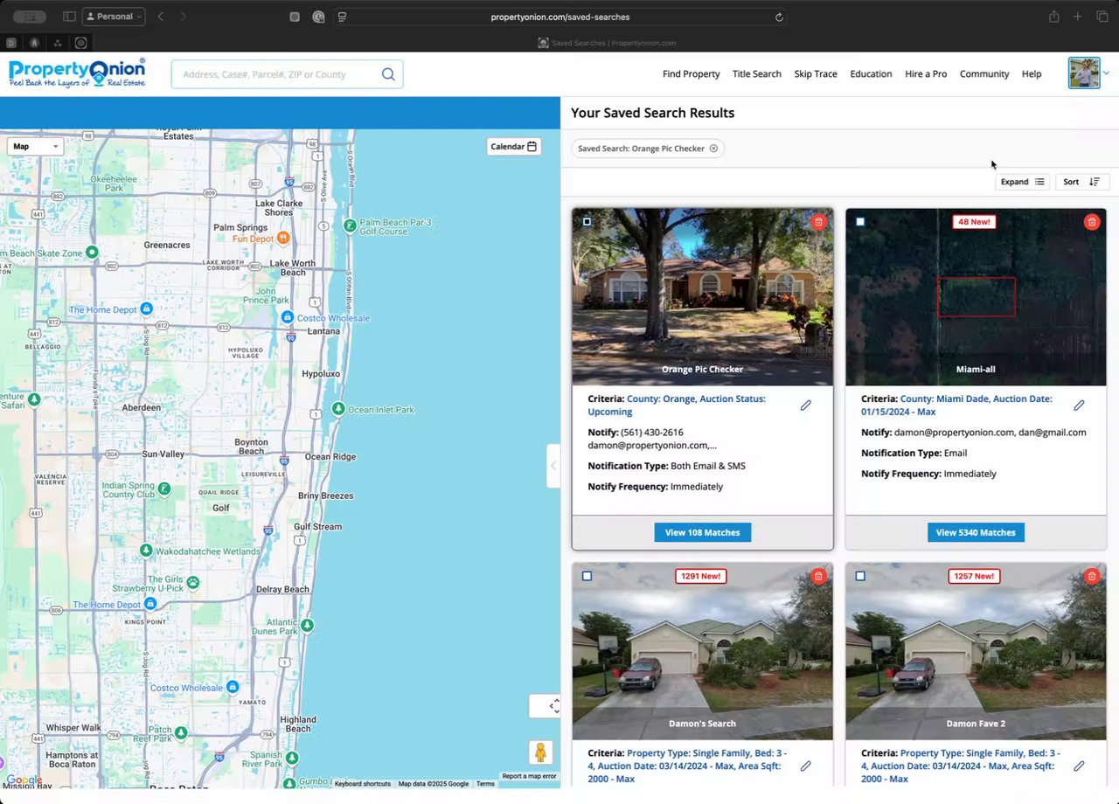Visit the Community section
Screen dimensions: 1119x804
tap(984, 74)
